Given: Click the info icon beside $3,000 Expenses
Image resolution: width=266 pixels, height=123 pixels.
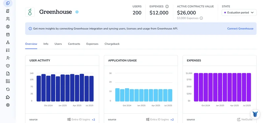Looking at the screenshot, I should coord(201,18).
